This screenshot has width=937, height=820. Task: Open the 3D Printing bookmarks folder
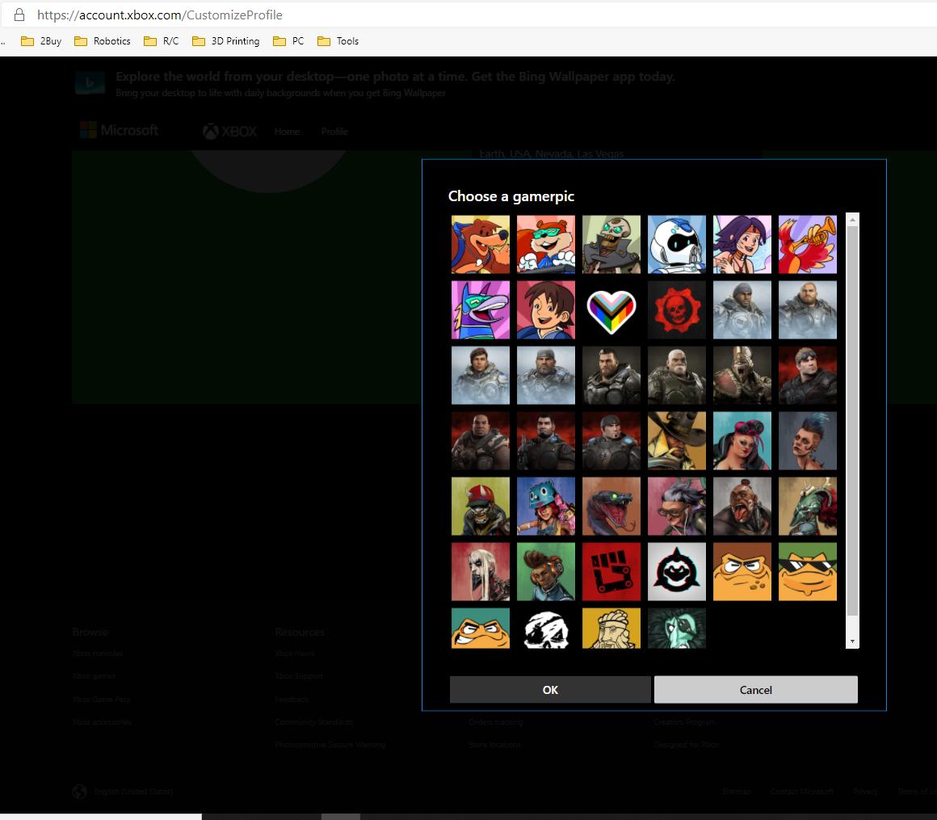tap(226, 41)
